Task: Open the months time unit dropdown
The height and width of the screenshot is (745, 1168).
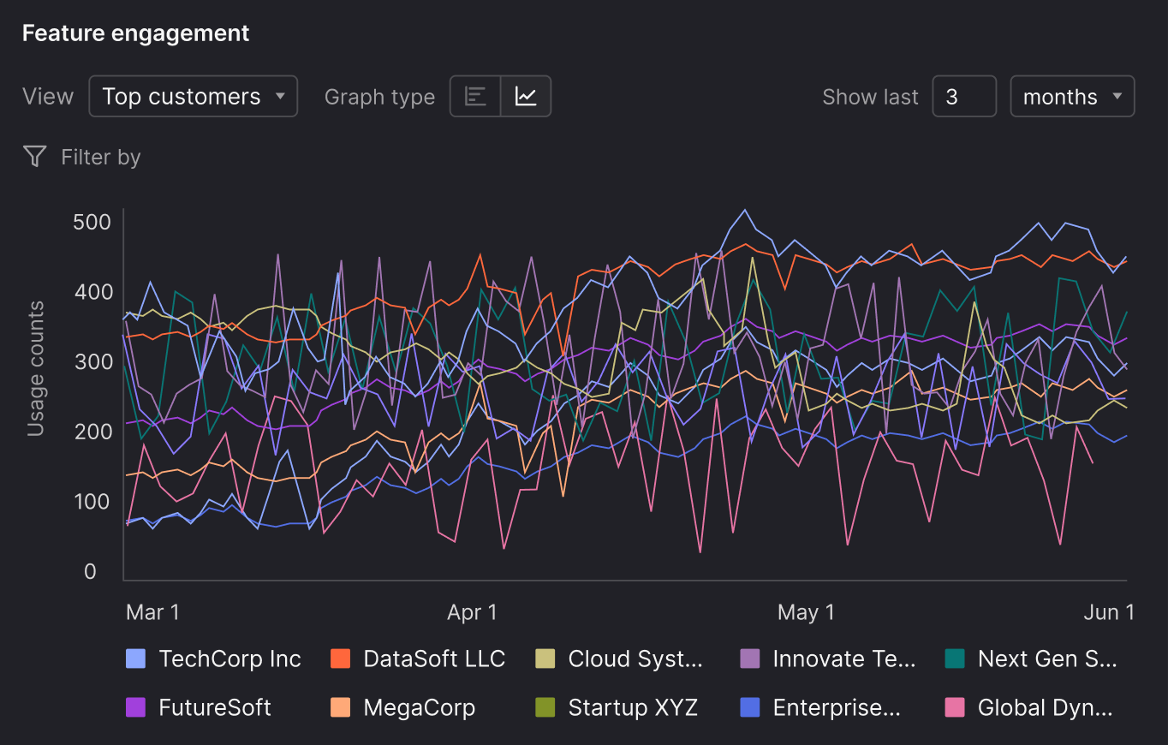Action: (x=1072, y=97)
